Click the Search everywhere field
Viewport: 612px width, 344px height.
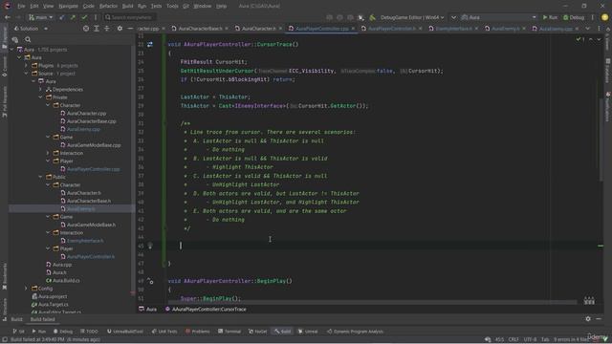[x=129, y=17]
